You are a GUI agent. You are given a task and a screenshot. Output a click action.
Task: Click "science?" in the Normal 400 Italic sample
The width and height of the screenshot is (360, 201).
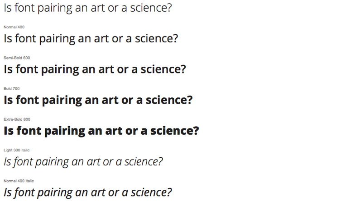click(x=151, y=192)
